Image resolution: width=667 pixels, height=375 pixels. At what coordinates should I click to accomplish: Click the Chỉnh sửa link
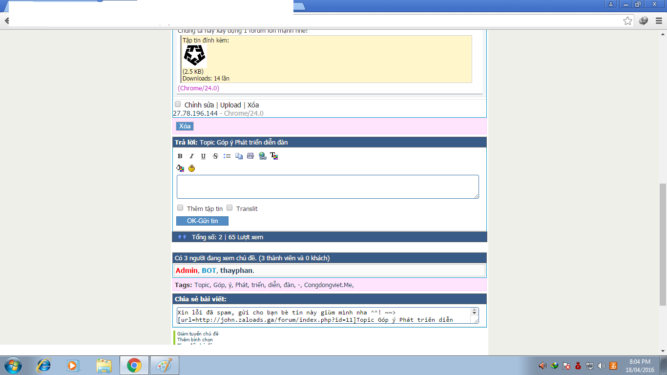199,105
